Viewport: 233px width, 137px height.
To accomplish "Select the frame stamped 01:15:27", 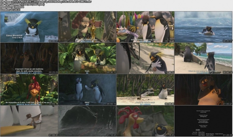I will [x=145, y=121].
